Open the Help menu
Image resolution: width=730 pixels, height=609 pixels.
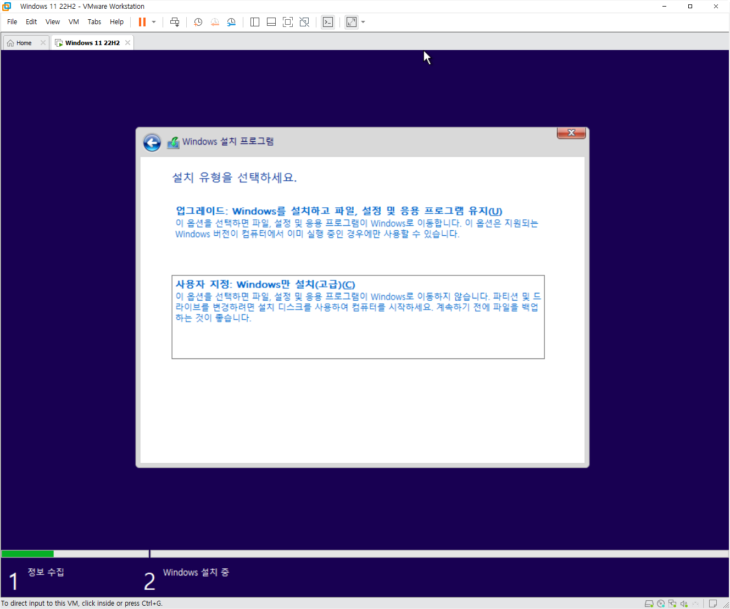tap(116, 22)
